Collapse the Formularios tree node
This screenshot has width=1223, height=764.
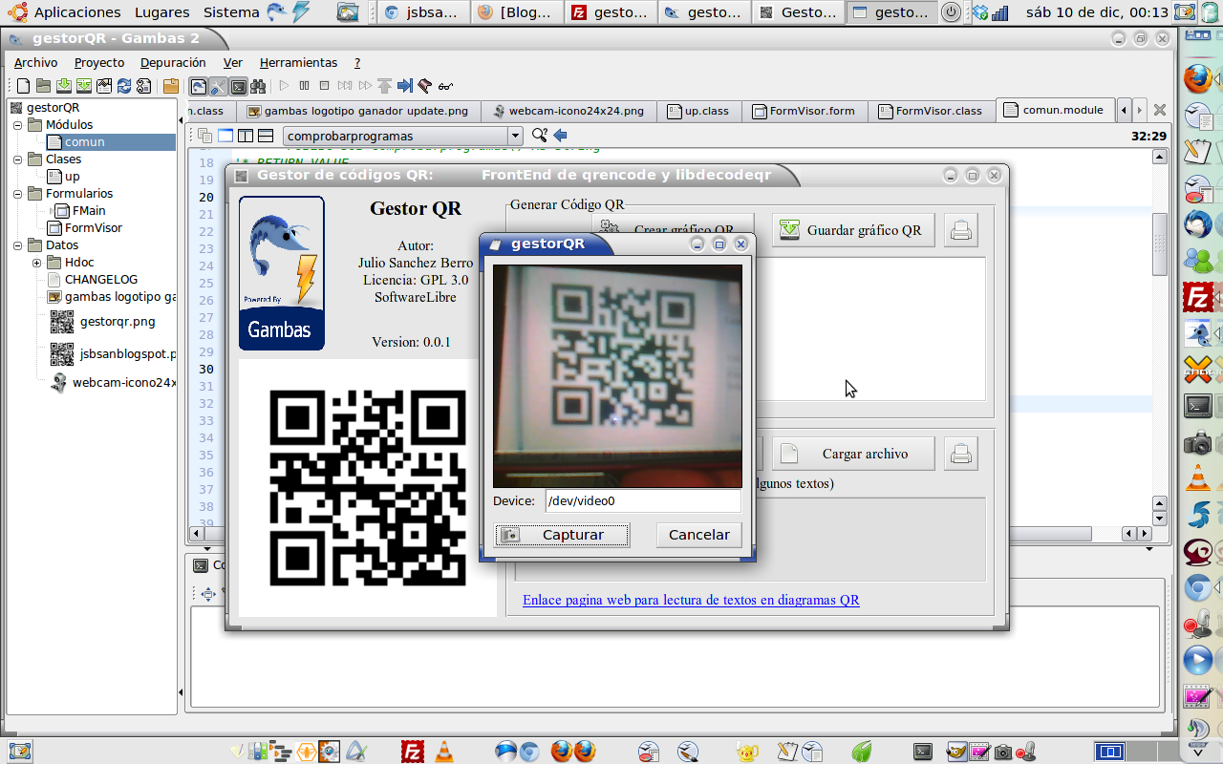17,194
